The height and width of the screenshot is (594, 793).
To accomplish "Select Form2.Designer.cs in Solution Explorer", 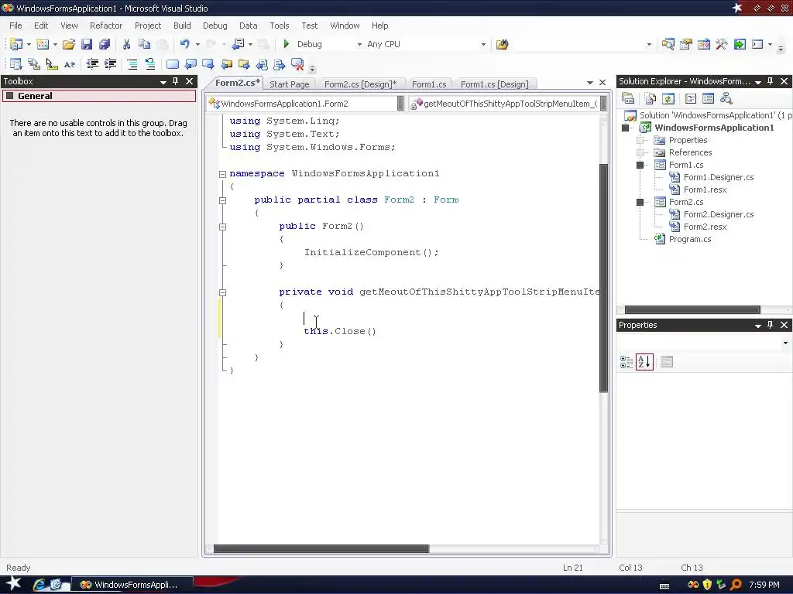I will pyautogui.click(x=719, y=215).
